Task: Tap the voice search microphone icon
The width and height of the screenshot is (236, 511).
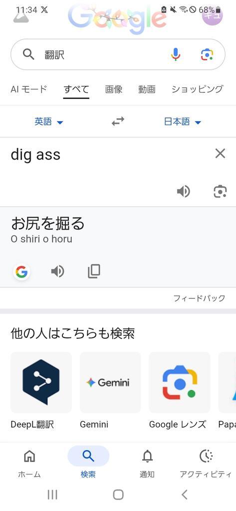Action: (175, 54)
